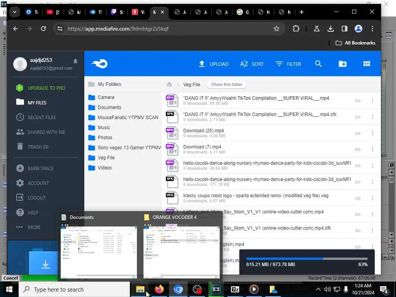396x297 pixels.
Task: Switch to the YouTube tab
Action: [53, 12]
